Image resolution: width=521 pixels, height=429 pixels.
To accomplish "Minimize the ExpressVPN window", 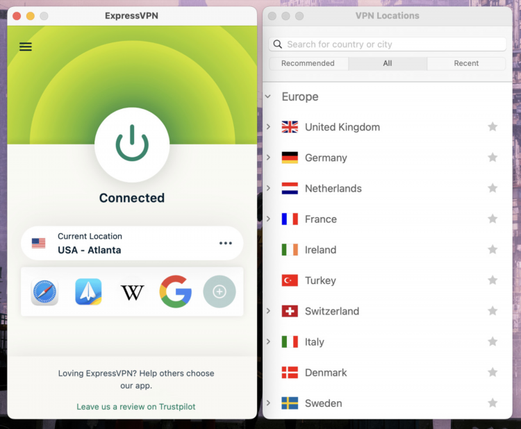I will (x=31, y=16).
